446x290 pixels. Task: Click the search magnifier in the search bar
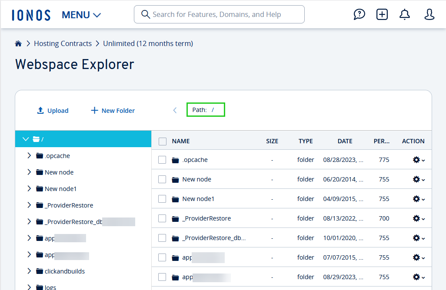tap(145, 14)
